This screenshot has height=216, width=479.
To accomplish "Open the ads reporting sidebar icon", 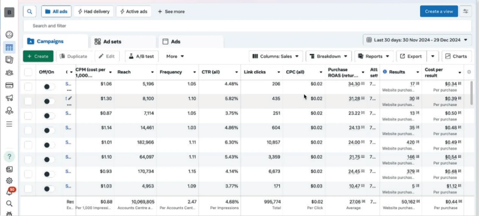I will coord(9,60).
